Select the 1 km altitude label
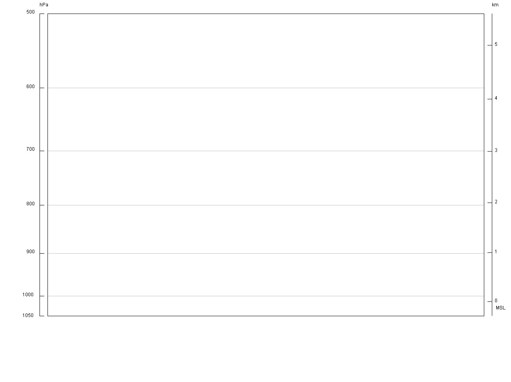Image resolution: width=511 pixels, height=382 pixels. [x=496, y=252]
